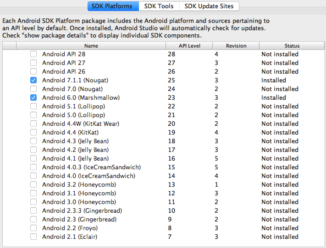Check the Android API 26 checkbox
The image size is (326, 248).
33,71
